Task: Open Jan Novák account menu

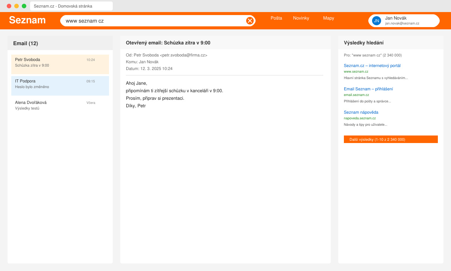Action: [404, 21]
